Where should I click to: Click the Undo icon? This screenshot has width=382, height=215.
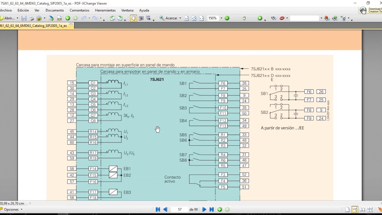click(x=84, y=18)
